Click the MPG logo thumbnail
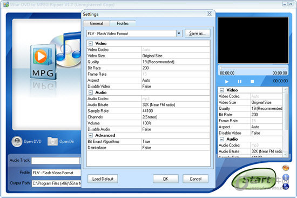This screenshot has height=198, width=297. (44, 62)
